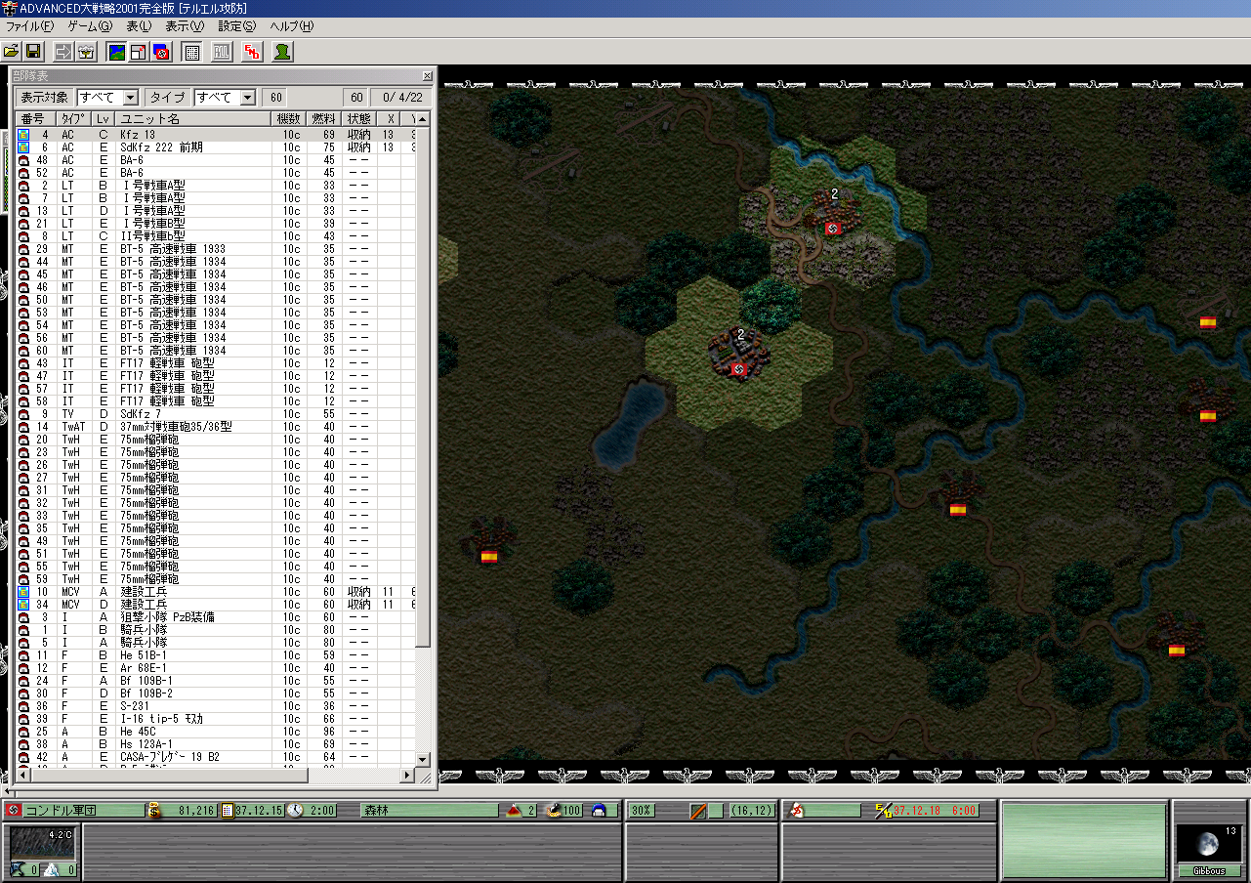Sort the unit table by Lv column
This screenshot has height=883, width=1251.
(104, 119)
